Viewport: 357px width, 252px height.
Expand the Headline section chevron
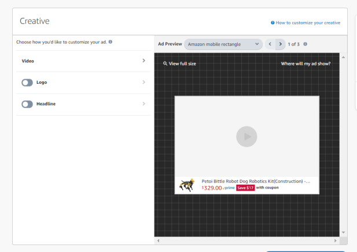pos(143,104)
